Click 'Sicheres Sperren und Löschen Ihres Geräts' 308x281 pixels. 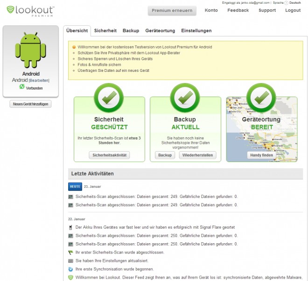pyautogui.click(x=115, y=59)
